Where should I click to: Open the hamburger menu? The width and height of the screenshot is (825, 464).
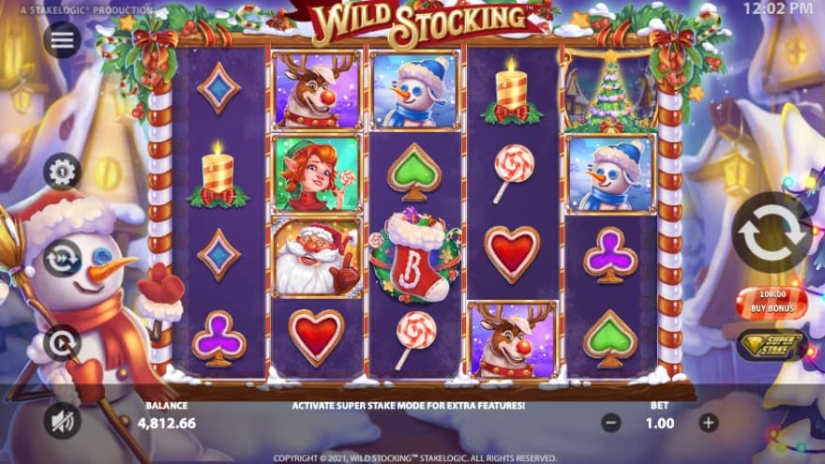(62, 39)
